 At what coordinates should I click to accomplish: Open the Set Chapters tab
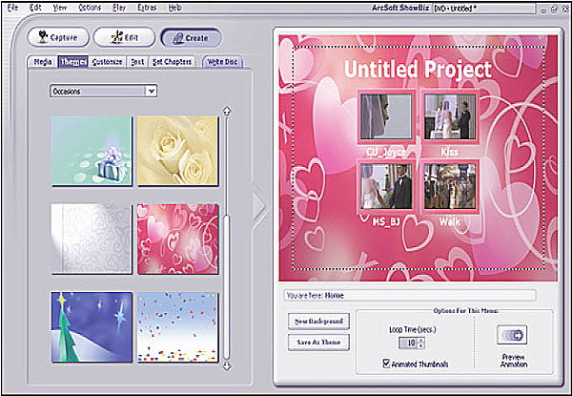(173, 62)
